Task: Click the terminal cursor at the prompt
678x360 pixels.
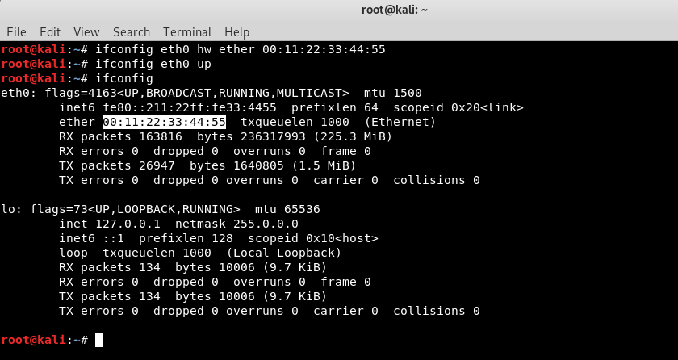Action: [x=99, y=340]
